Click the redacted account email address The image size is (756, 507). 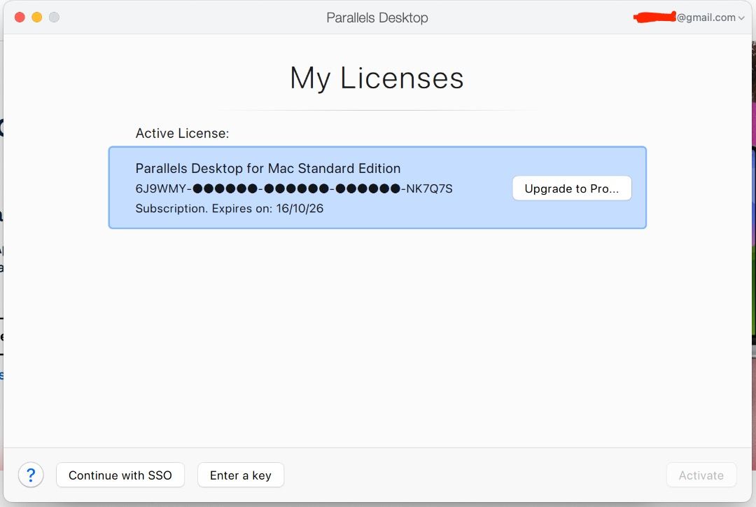(686, 18)
